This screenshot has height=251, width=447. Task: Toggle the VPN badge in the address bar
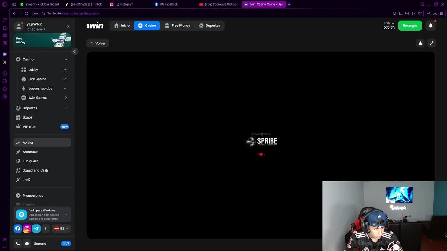coord(36,13)
